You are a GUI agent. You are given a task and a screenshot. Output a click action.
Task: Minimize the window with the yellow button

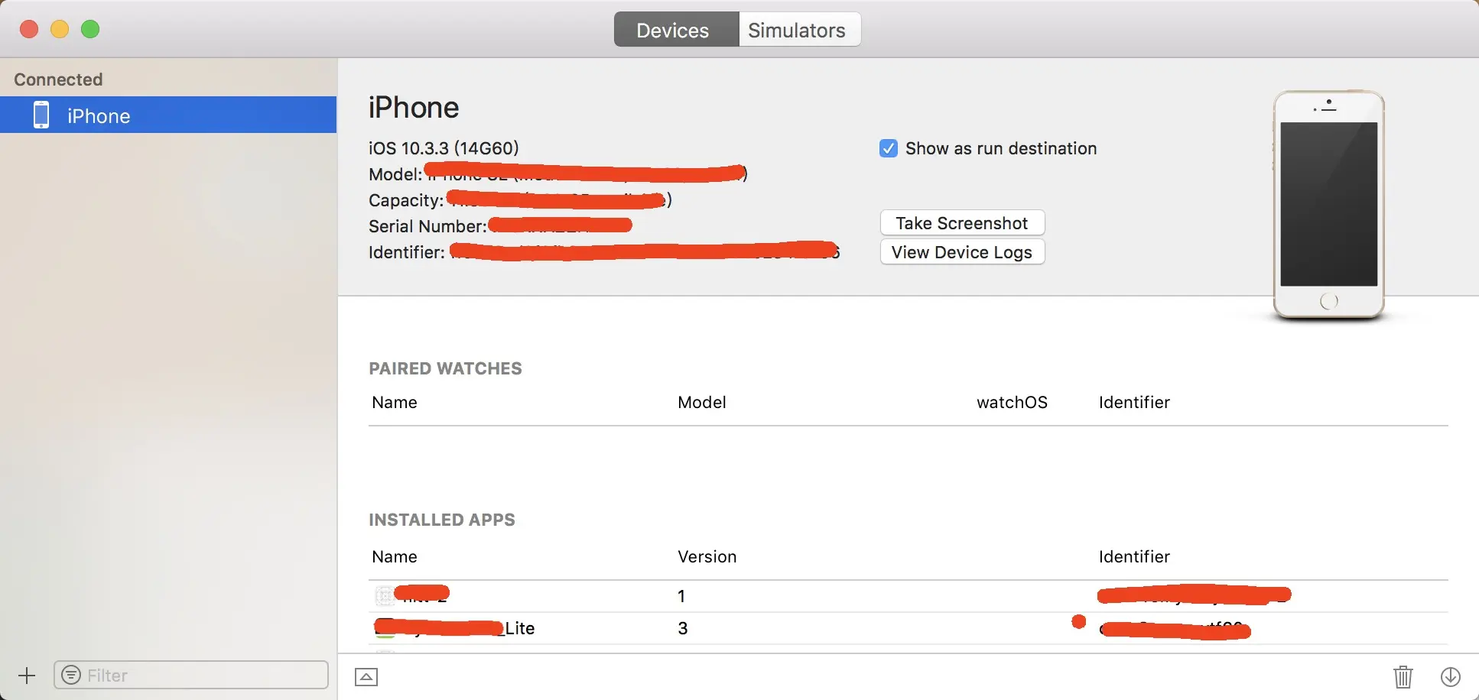coord(60,29)
